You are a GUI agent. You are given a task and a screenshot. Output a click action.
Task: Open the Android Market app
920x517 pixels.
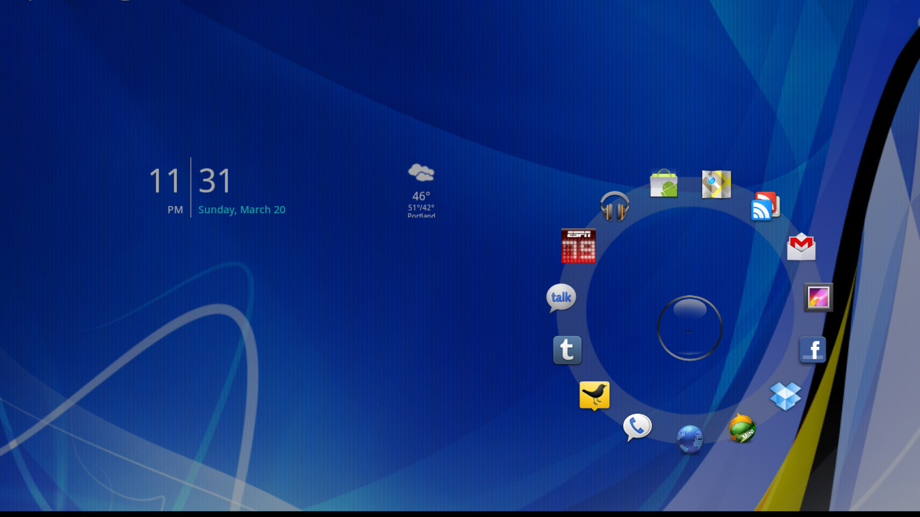pyautogui.click(x=664, y=184)
